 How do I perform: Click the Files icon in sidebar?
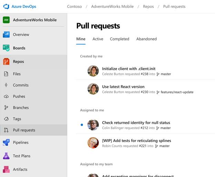click(6, 74)
